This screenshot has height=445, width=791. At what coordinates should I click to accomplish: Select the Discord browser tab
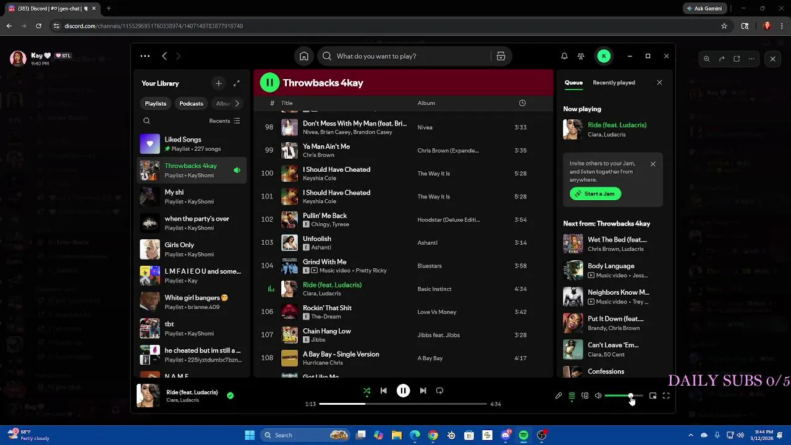pyautogui.click(x=52, y=9)
